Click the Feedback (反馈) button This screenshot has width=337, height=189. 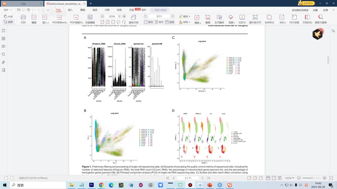click(325, 10)
